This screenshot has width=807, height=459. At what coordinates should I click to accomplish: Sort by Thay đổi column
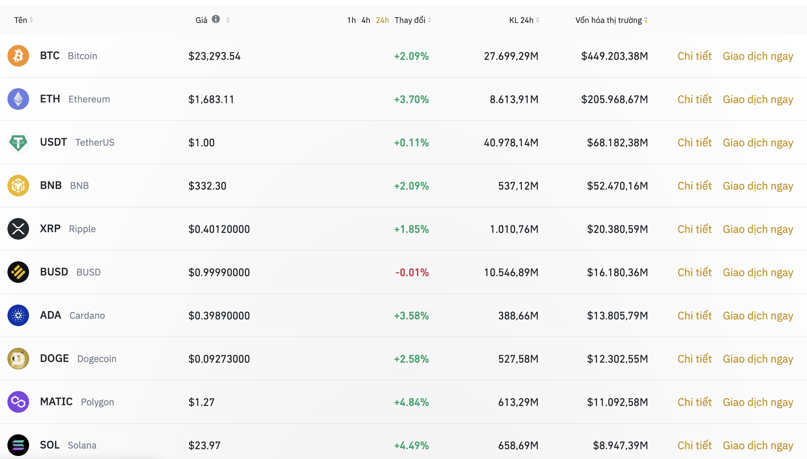pyautogui.click(x=413, y=20)
